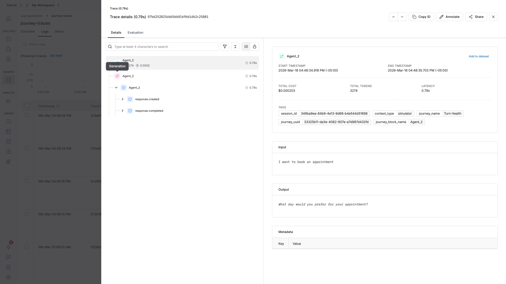Switch to tree list view icon
The height and width of the screenshot is (284, 506).
pyautogui.click(x=246, y=47)
